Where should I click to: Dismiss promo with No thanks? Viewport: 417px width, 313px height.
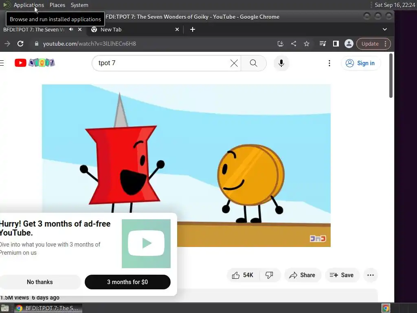[x=40, y=282]
